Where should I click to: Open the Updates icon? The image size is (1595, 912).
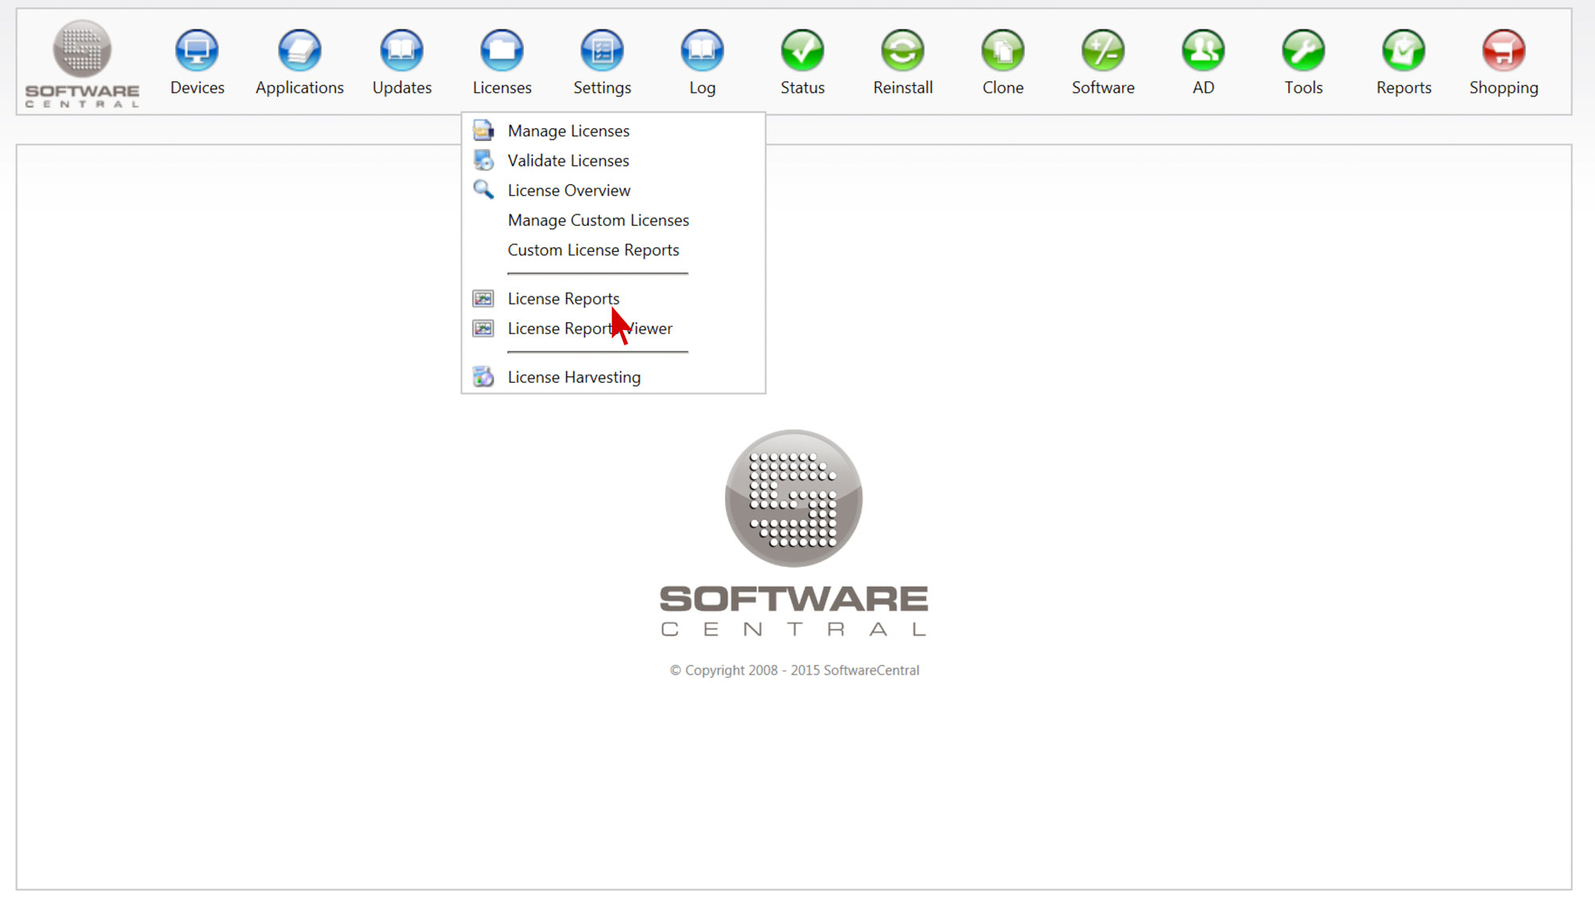tap(402, 50)
